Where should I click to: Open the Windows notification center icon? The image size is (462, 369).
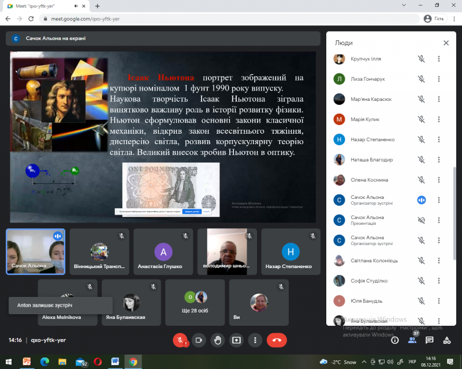(450, 362)
